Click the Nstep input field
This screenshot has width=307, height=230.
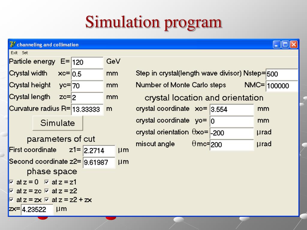click(x=282, y=74)
